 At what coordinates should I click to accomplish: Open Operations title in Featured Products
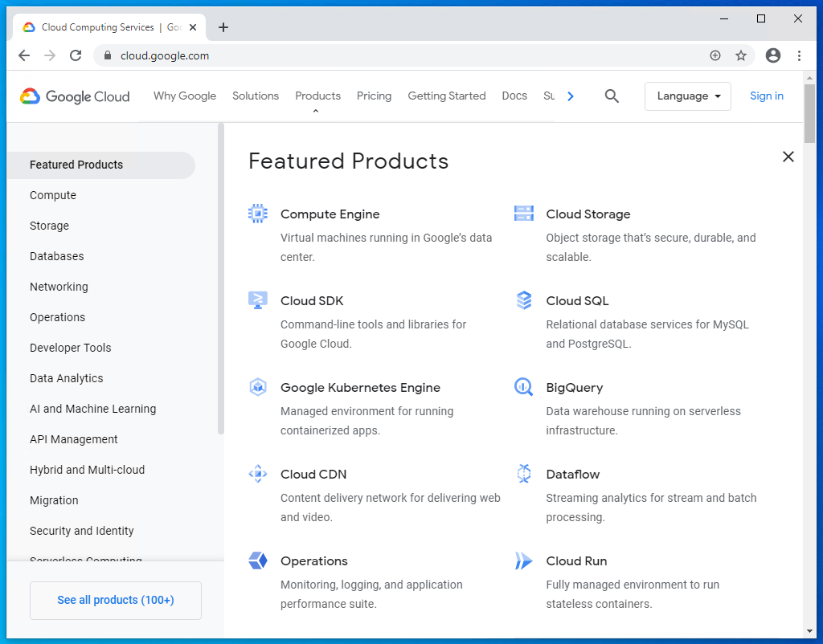pos(314,560)
